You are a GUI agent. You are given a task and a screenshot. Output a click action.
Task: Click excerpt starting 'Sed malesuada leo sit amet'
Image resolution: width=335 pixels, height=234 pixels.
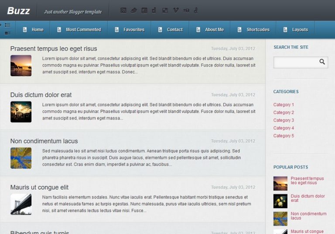tap(141, 158)
